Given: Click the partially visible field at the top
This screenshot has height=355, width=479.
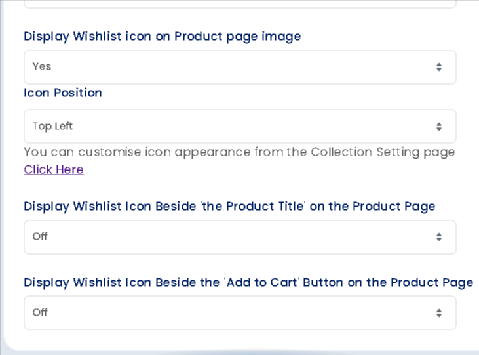Looking at the screenshot, I should (x=239, y=3).
